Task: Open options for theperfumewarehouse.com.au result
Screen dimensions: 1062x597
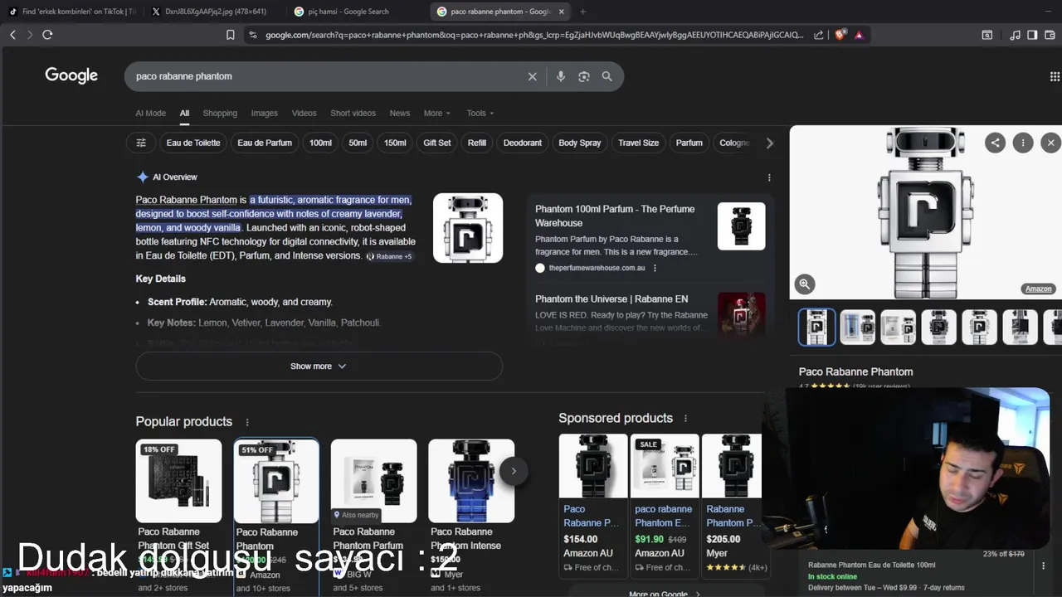Action: tap(655, 268)
